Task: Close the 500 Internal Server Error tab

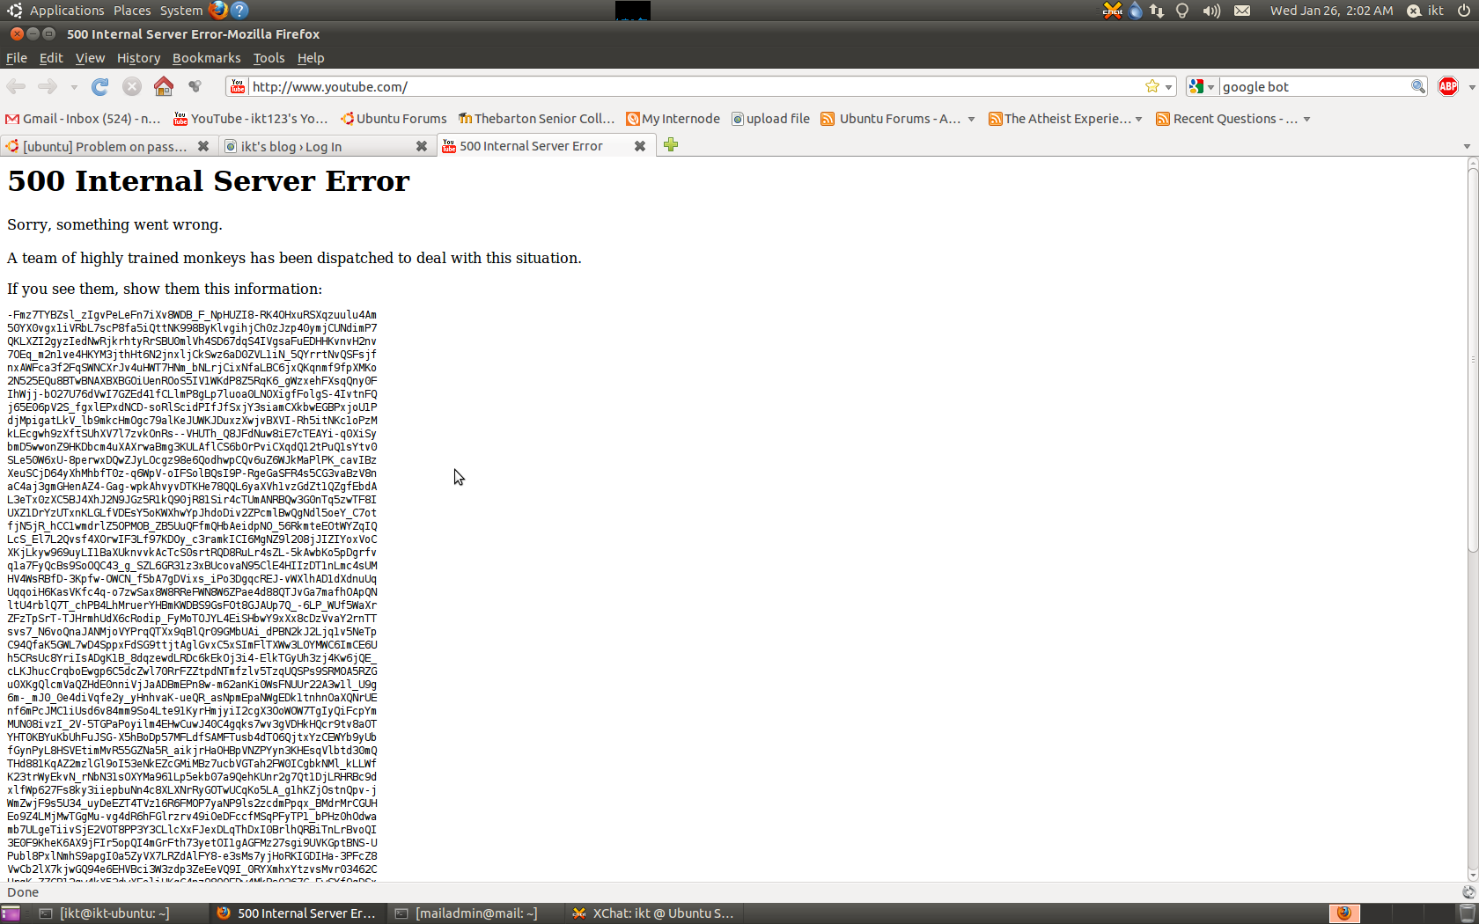Action: click(x=640, y=146)
